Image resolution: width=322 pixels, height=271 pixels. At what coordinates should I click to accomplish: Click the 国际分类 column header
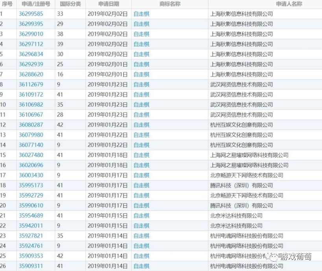coord(70,4)
